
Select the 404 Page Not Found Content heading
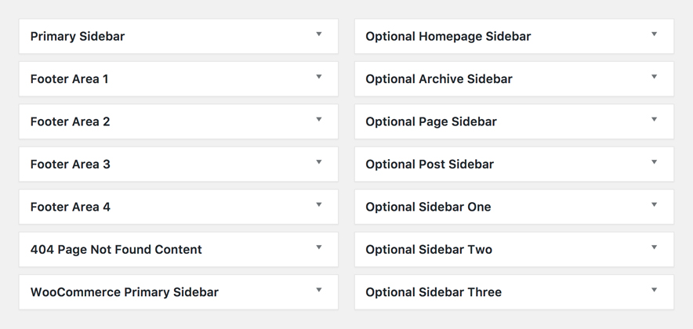pyautogui.click(x=116, y=250)
